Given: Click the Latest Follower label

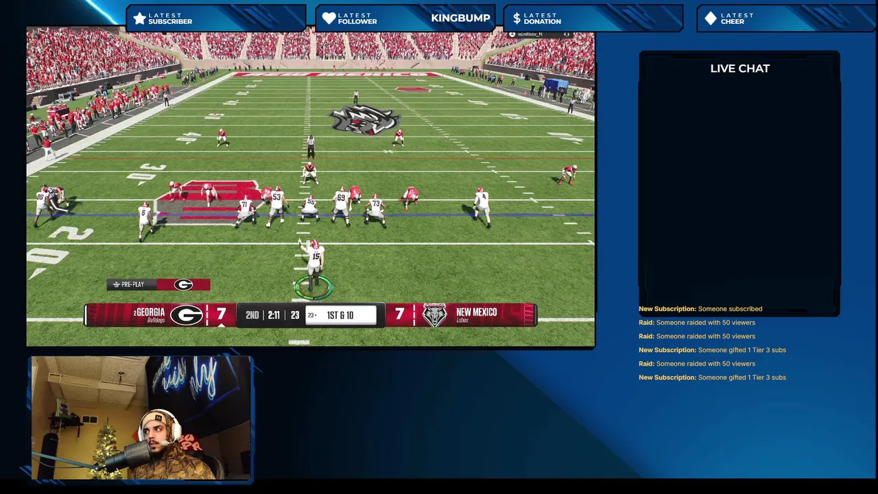Looking at the screenshot, I should tap(357, 19).
